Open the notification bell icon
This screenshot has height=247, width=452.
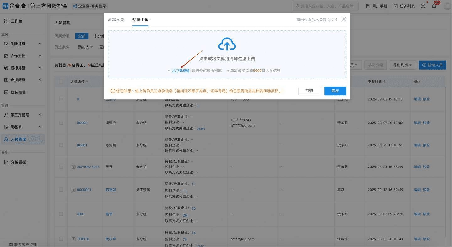pos(434,6)
